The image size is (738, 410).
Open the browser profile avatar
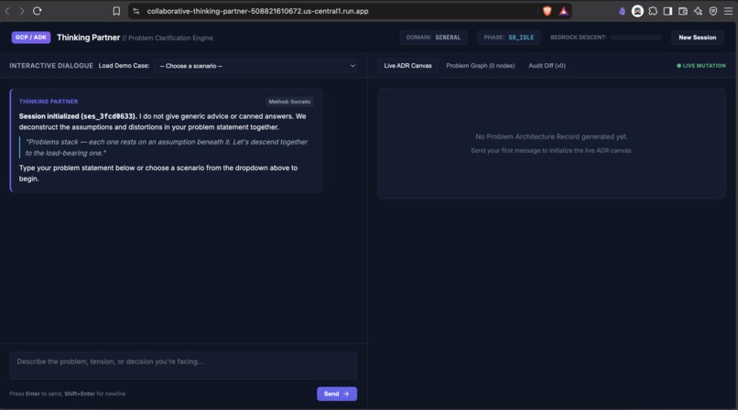click(x=637, y=11)
